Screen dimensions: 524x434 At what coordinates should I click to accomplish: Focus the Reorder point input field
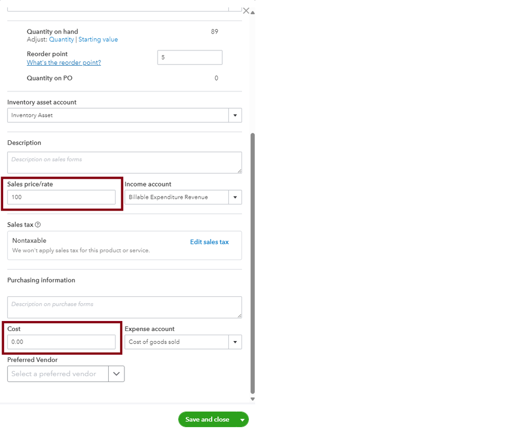[190, 58]
